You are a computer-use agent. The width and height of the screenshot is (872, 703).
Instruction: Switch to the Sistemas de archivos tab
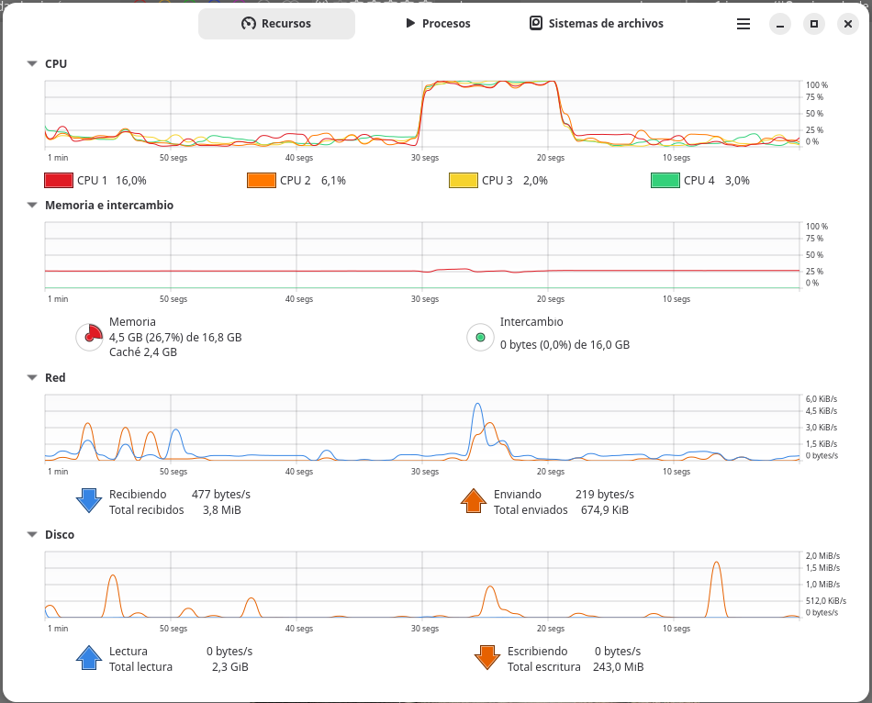tap(596, 23)
